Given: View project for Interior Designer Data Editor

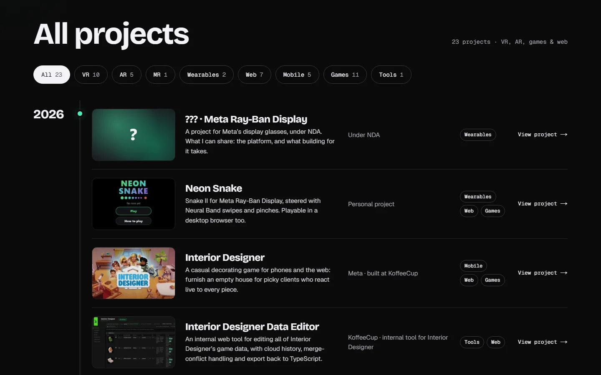Looking at the screenshot, I should tap(543, 342).
